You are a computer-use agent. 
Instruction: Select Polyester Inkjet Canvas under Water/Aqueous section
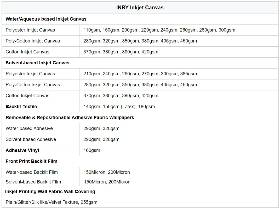coord(30,30)
